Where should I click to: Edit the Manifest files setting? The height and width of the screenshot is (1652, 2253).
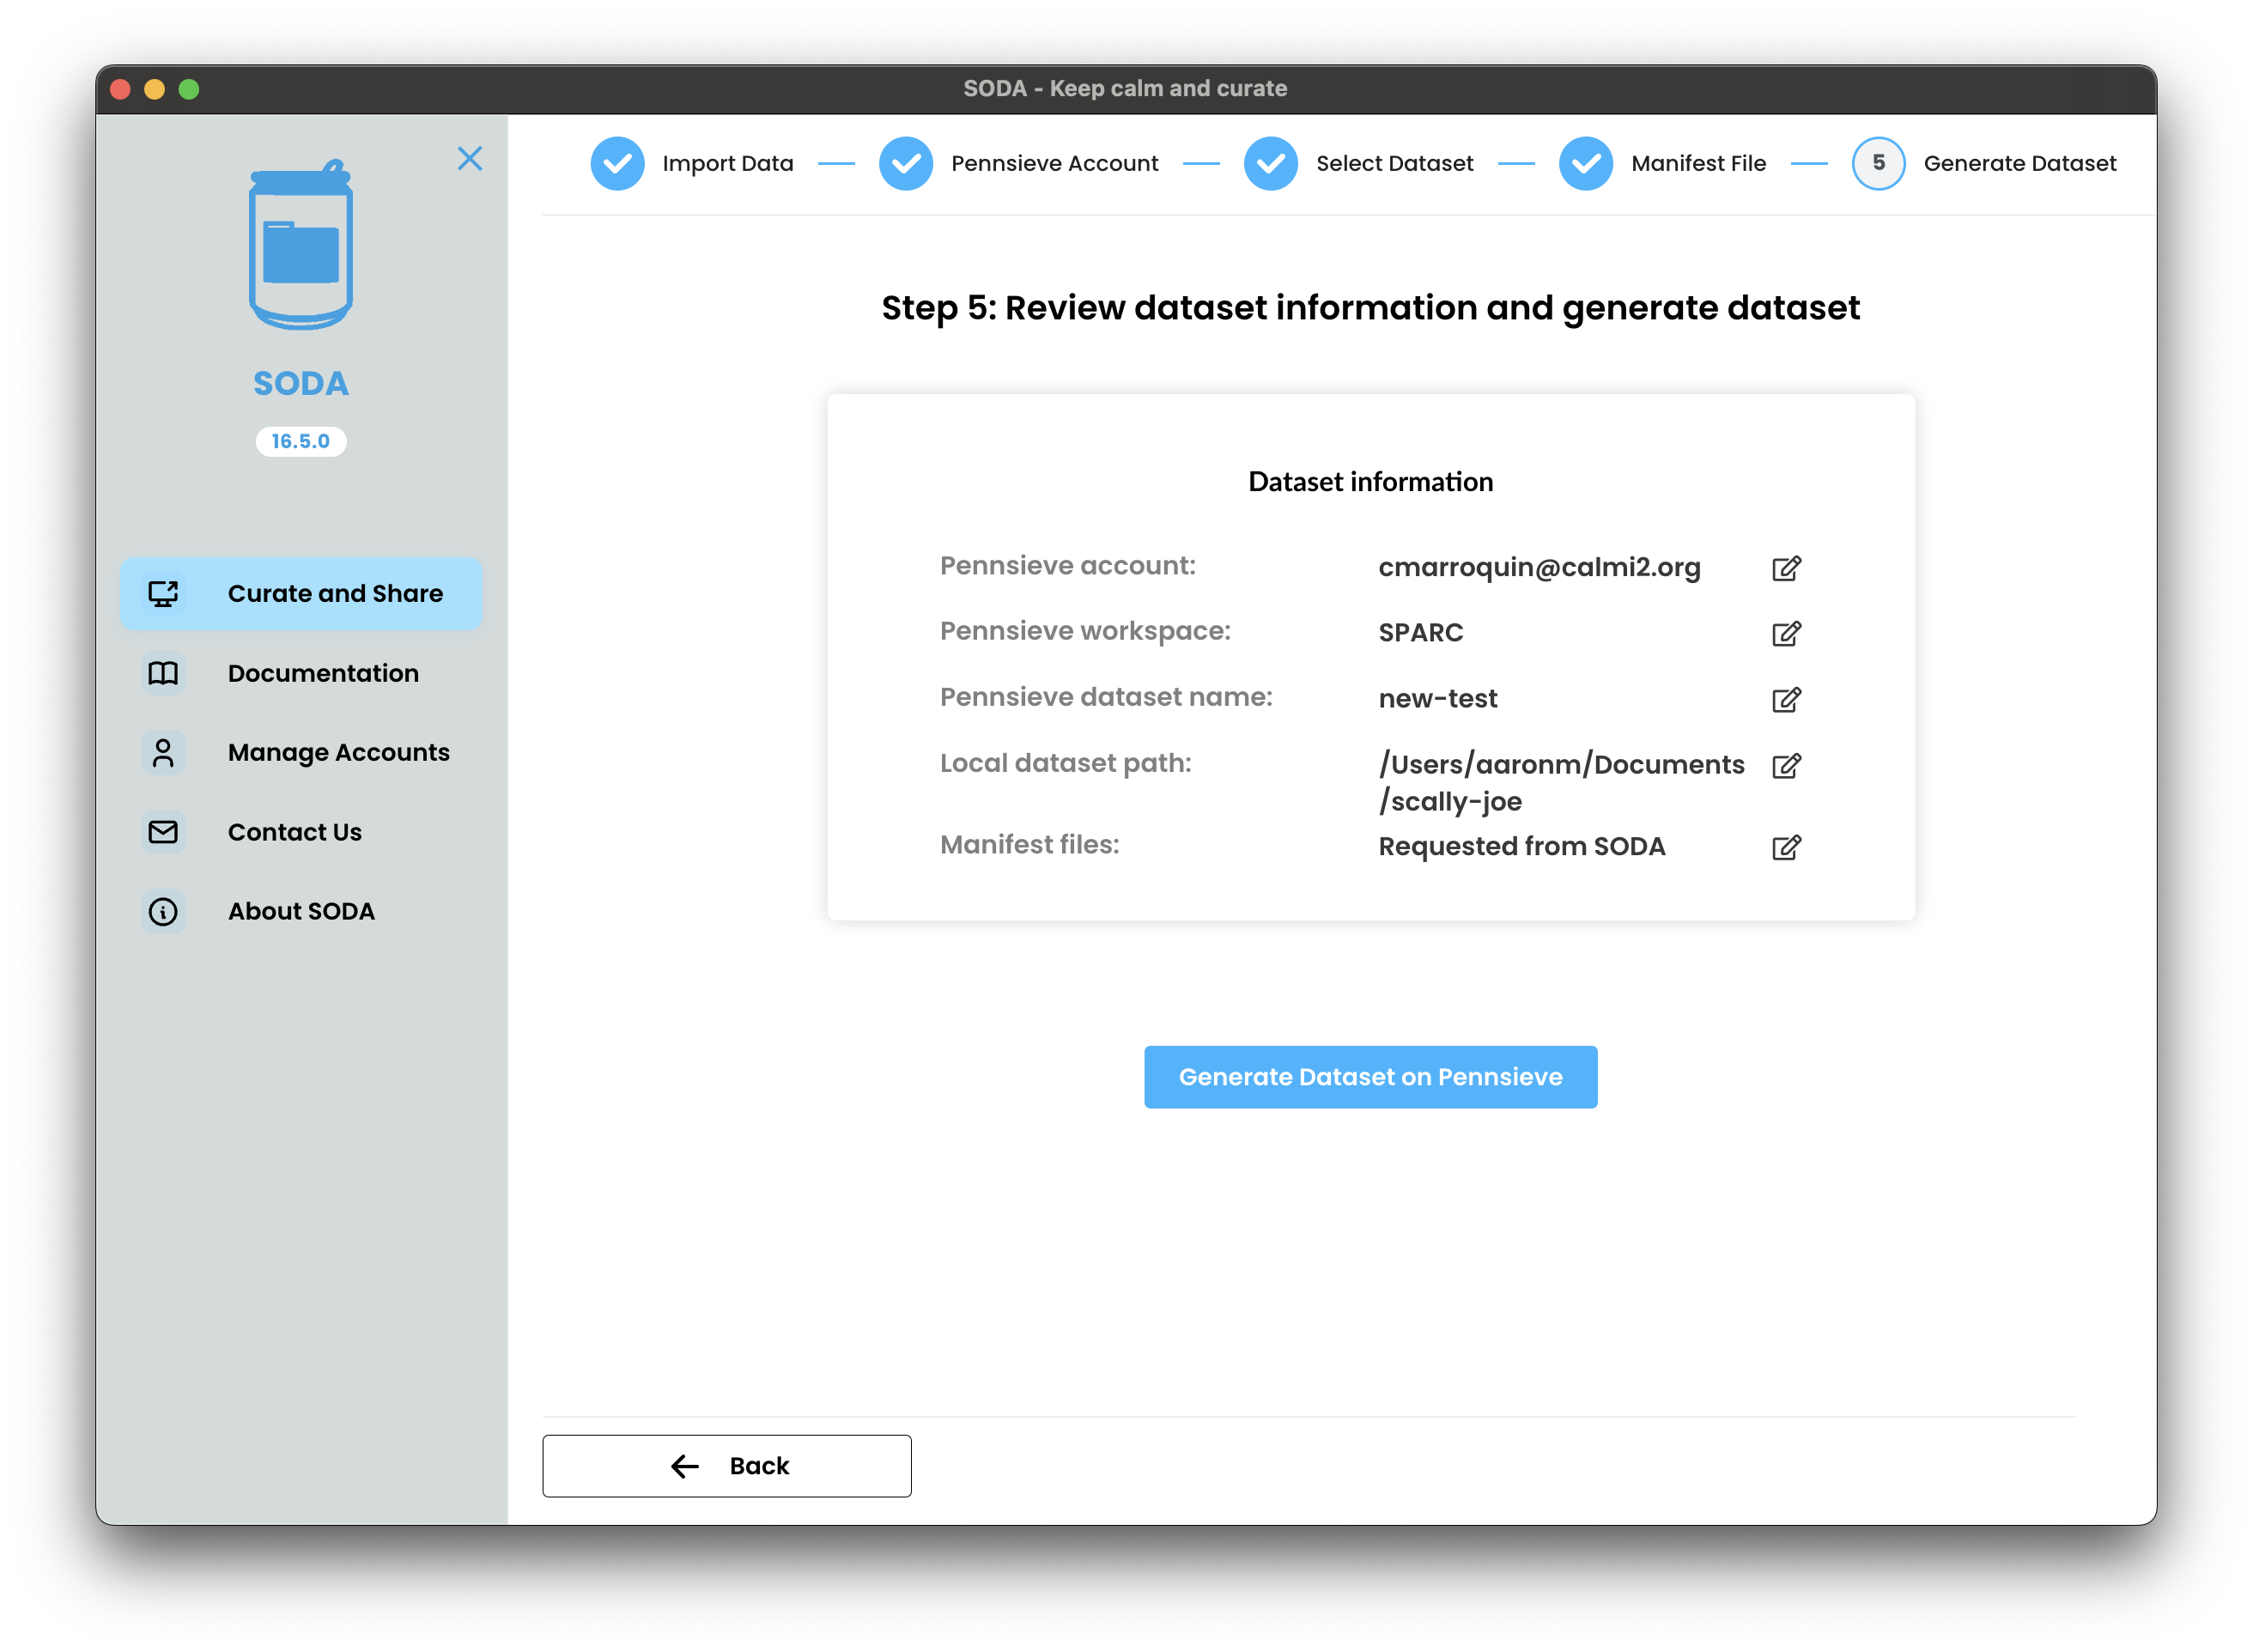pos(1786,848)
